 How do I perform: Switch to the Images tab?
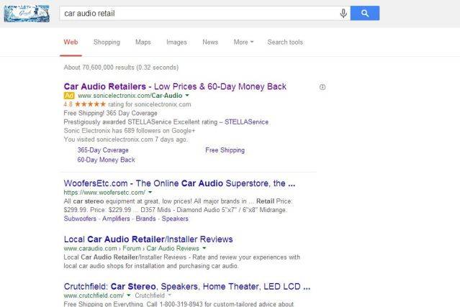(x=176, y=42)
